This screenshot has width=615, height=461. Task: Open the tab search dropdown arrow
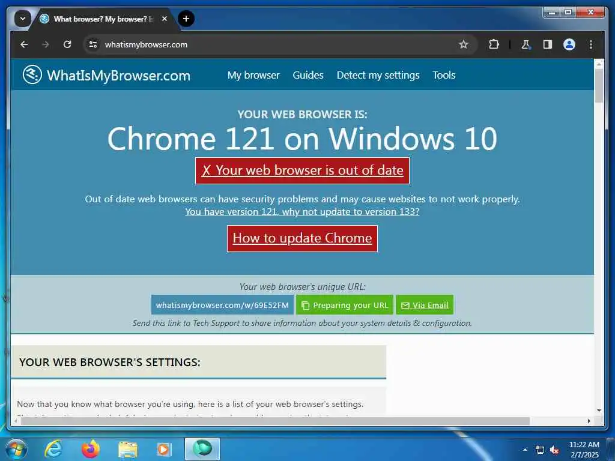(x=23, y=19)
